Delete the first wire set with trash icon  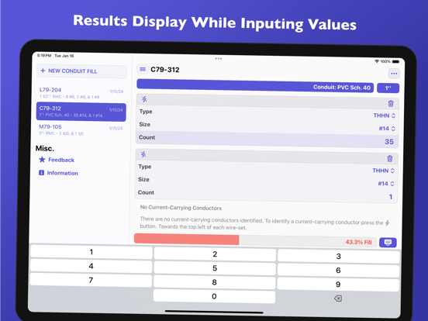coord(391,103)
